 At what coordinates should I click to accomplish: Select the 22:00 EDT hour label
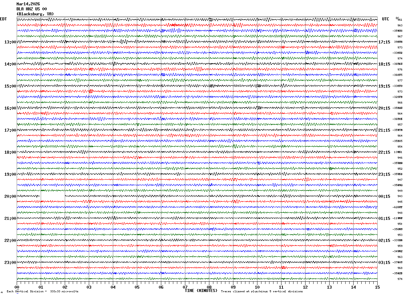pyautogui.click(x=10, y=241)
